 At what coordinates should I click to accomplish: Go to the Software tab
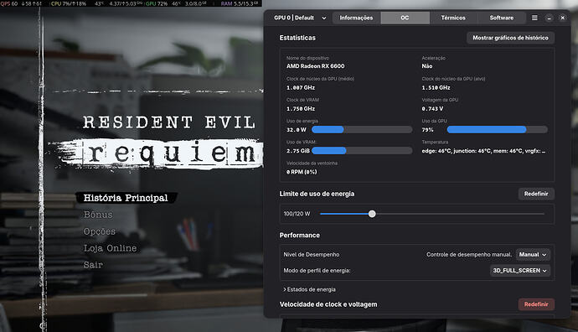point(501,18)
